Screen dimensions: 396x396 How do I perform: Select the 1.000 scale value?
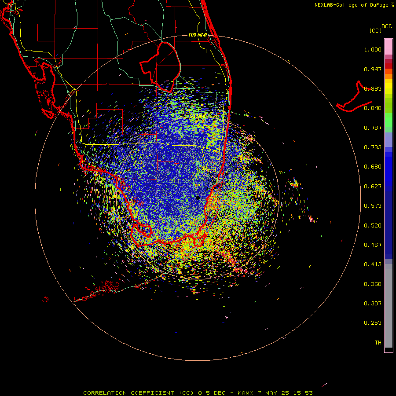click(373, 49)
